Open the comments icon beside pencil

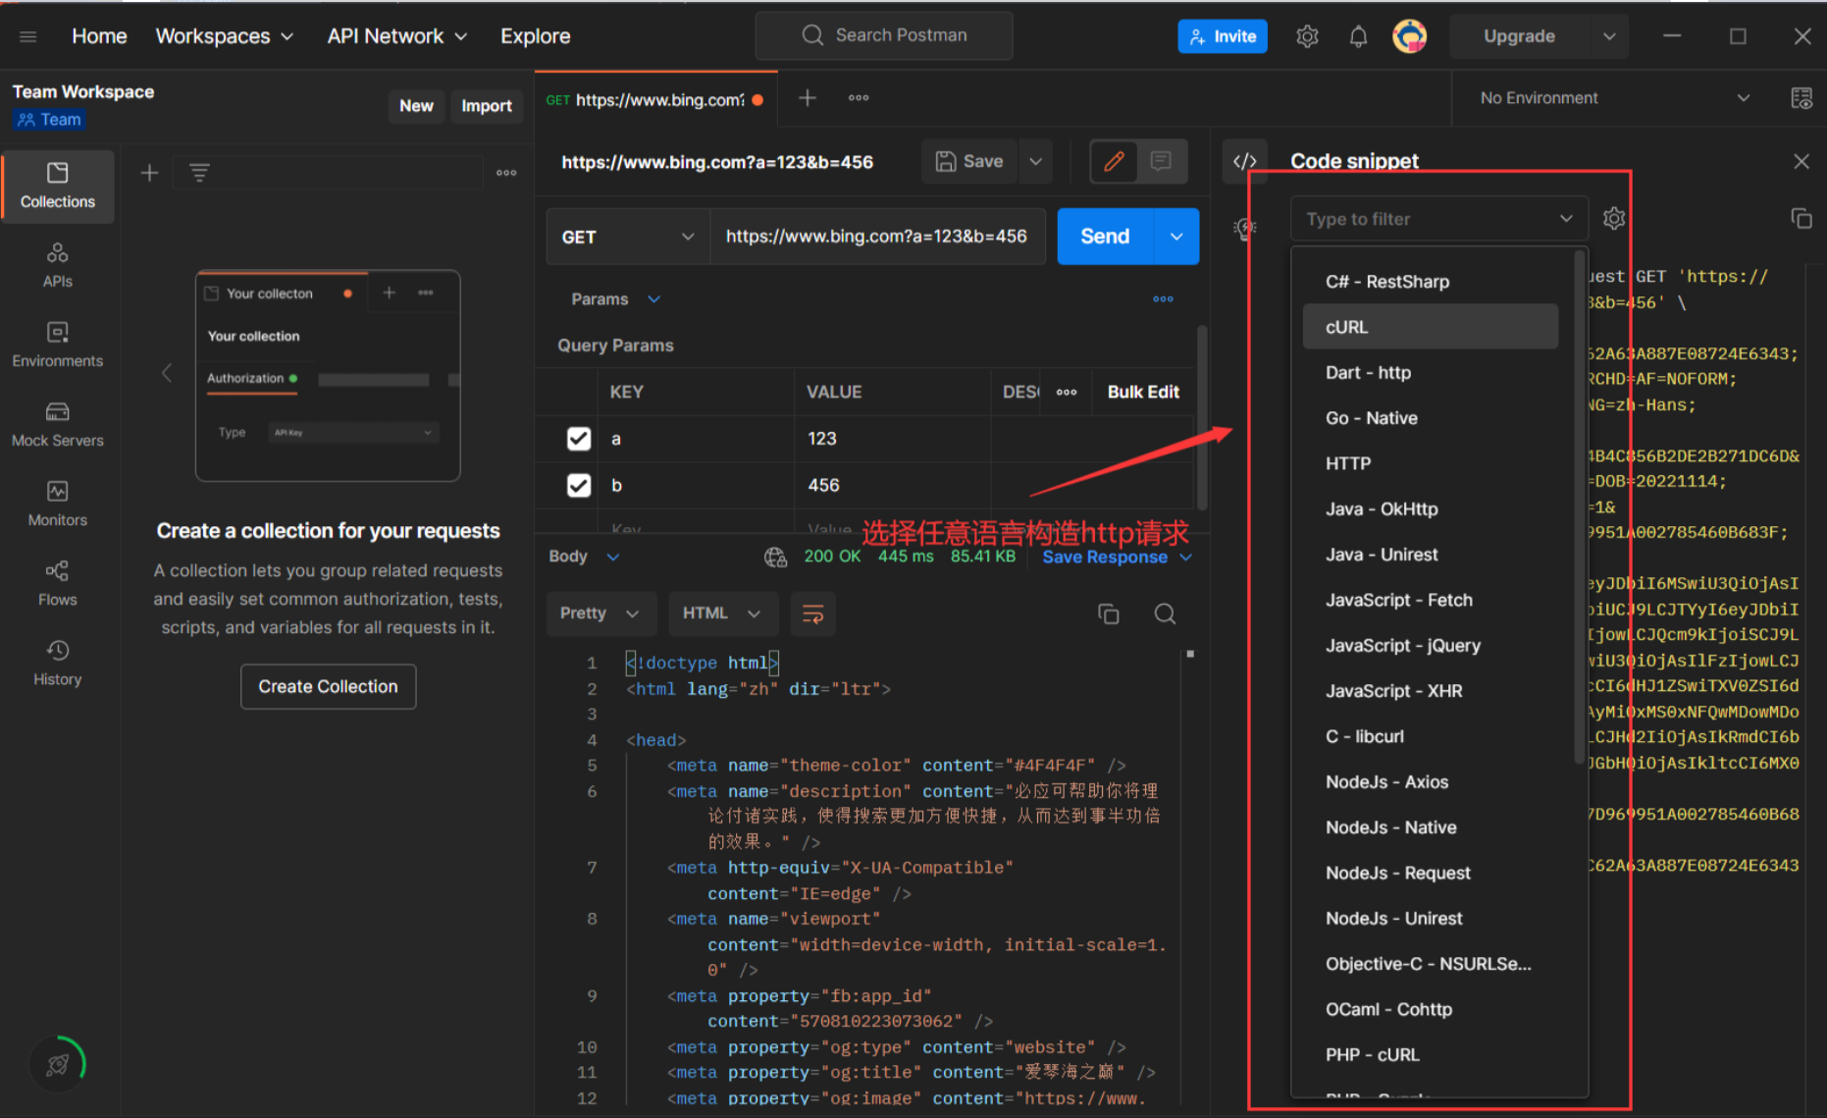[x=1161, y=161]
